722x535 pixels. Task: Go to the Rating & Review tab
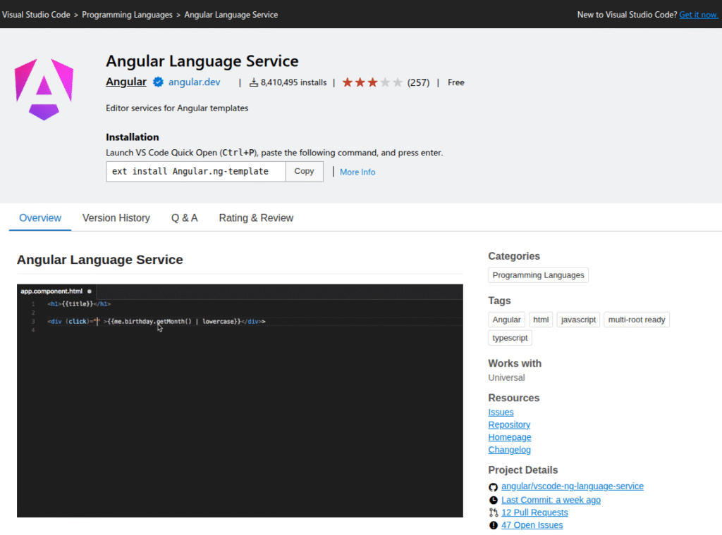(256, 218)
